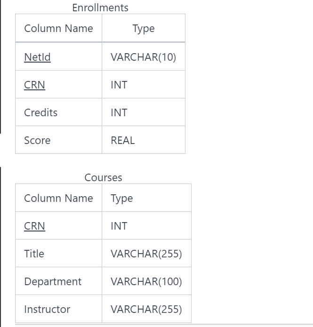Image resolution: width=313 pixels, height=327 pixels.
Task: Select the Score column name cell
Action: 37,140
